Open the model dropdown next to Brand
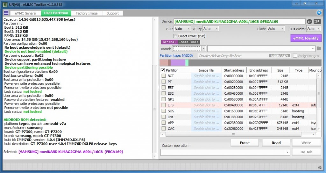The width and height of the screenshot is (326, 173). point(261,49)
